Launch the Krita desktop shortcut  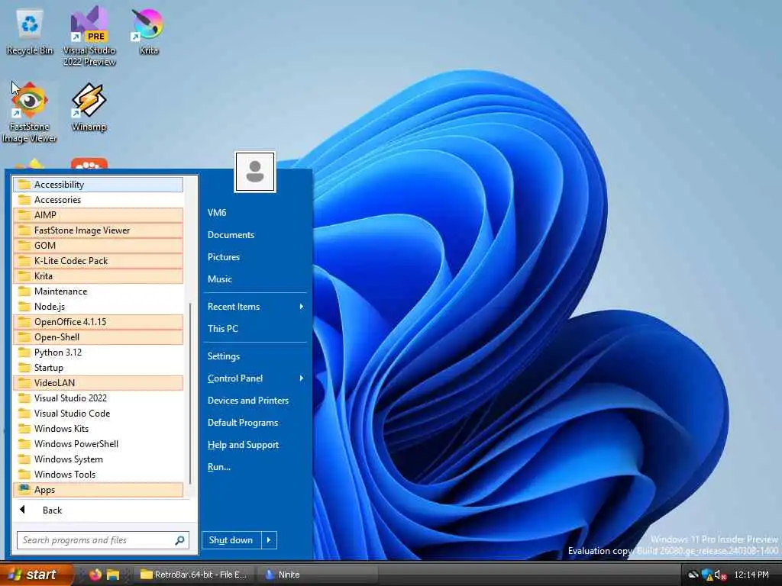[148, 31]
